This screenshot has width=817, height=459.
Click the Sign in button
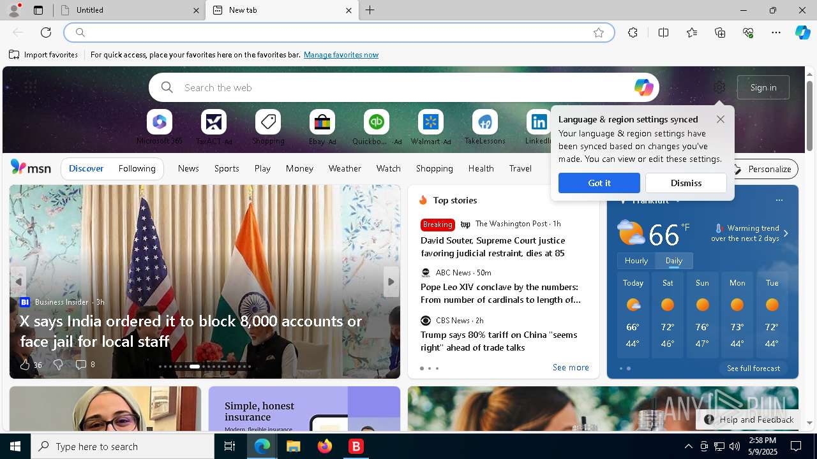point(763,87)
